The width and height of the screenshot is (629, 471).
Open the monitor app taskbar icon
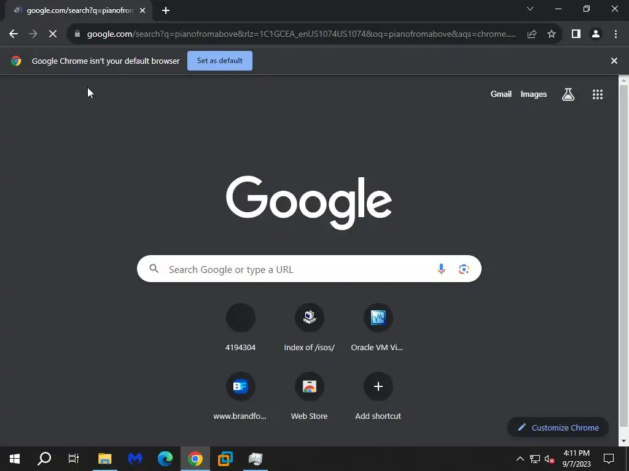click(255, 459)
